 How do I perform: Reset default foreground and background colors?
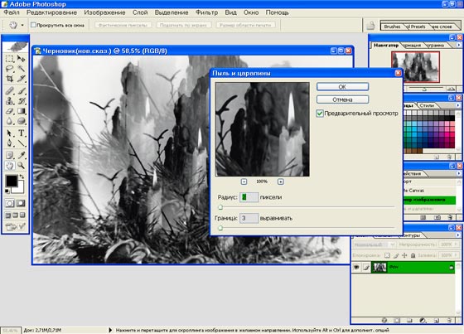pyautogui.click(x=7, y=191)
